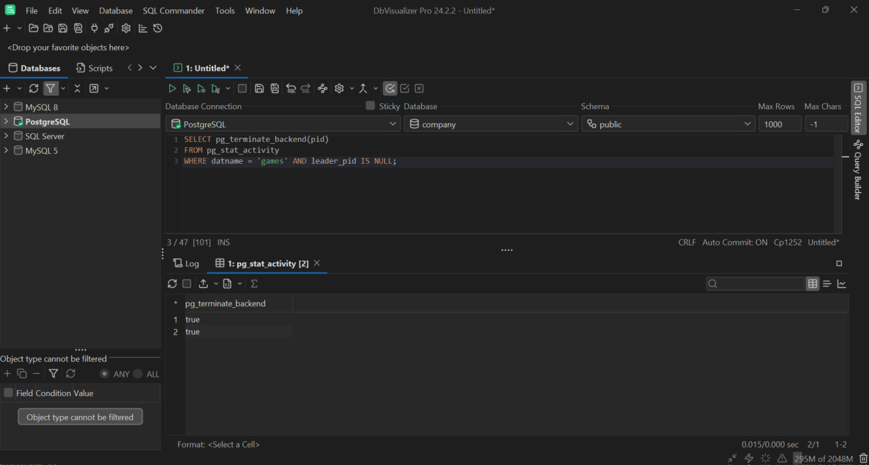The height and width of the screenshot is (465, 869).
Task: Open the Tools menu
Action: pyautogui.click(x=225, y=10)
